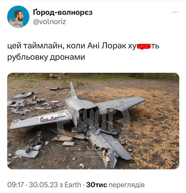Screen dimensions: 186x193
Task: Select the tweet text line mentioning Ані Лорак
Action: pos(83,46)
